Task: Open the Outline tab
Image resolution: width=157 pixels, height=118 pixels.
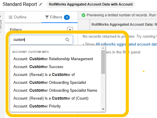Action: tap(18, 17)
